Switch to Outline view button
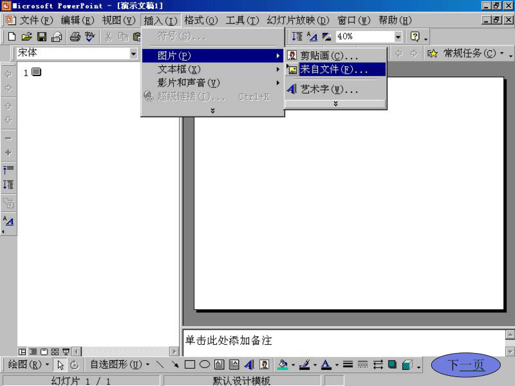 pyautogui.click(x=33, y=352)
